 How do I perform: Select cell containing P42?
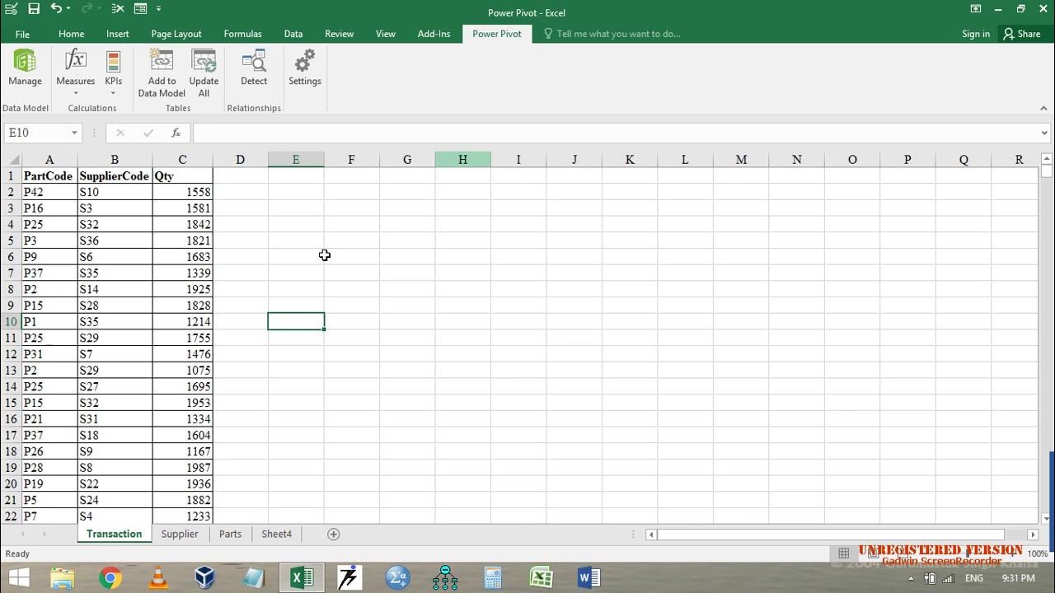[x=49, y=192]
